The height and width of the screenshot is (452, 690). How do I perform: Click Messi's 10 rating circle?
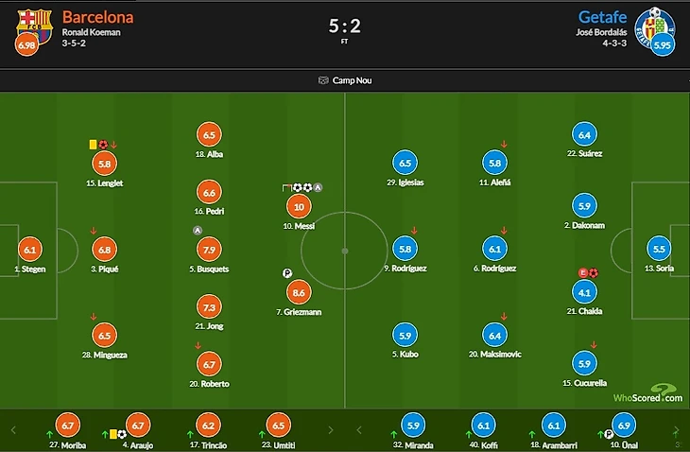coord(299,206)
